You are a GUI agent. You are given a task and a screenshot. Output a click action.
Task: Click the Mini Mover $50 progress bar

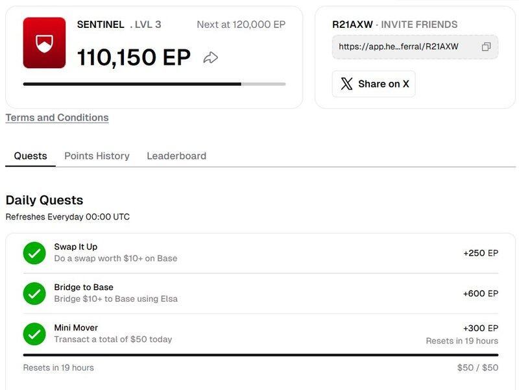260,355
